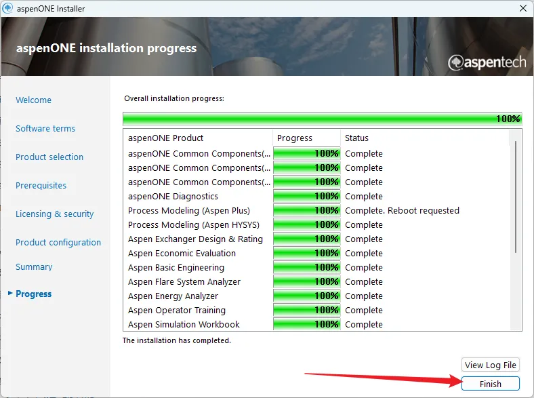The image size is (534, 398).
Task: Click the product list vertical scrollbar
Action: 516,197
